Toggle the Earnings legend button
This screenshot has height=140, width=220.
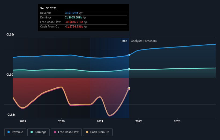[38, 132]
